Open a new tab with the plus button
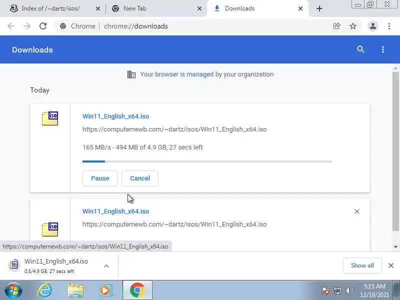The height and width of the screenshot is (300, 400). pyautogui.click(x=319, y=8)
